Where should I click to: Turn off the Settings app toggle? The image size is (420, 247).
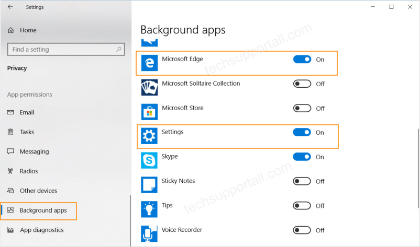[302, 132]
